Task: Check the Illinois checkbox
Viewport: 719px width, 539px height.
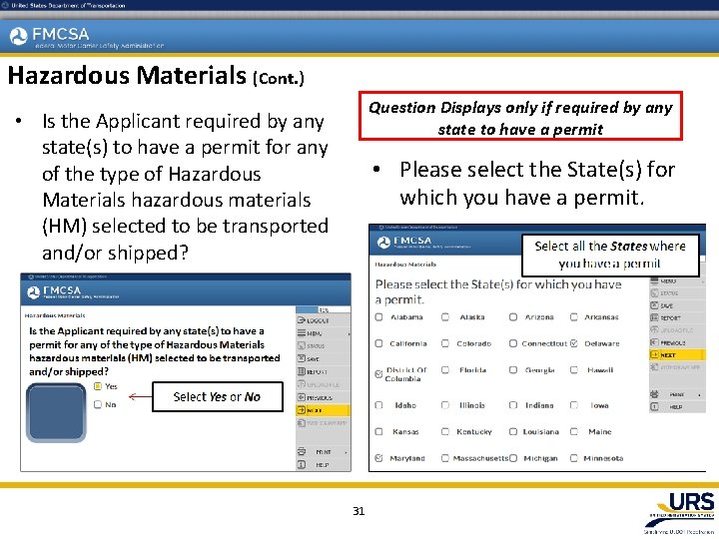Action: [x=444, y=405]
